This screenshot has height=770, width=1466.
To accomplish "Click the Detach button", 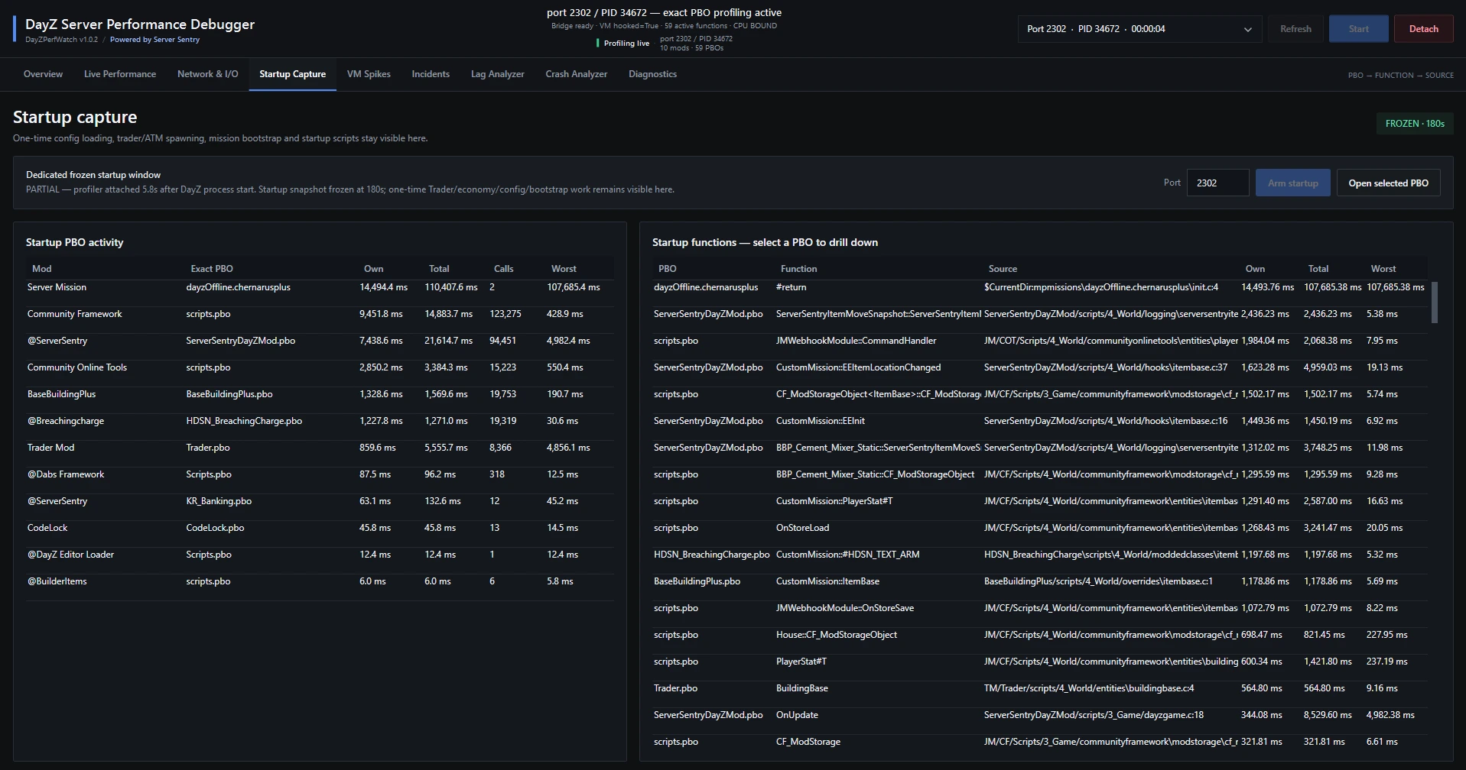I will [x=1423, y=29].
